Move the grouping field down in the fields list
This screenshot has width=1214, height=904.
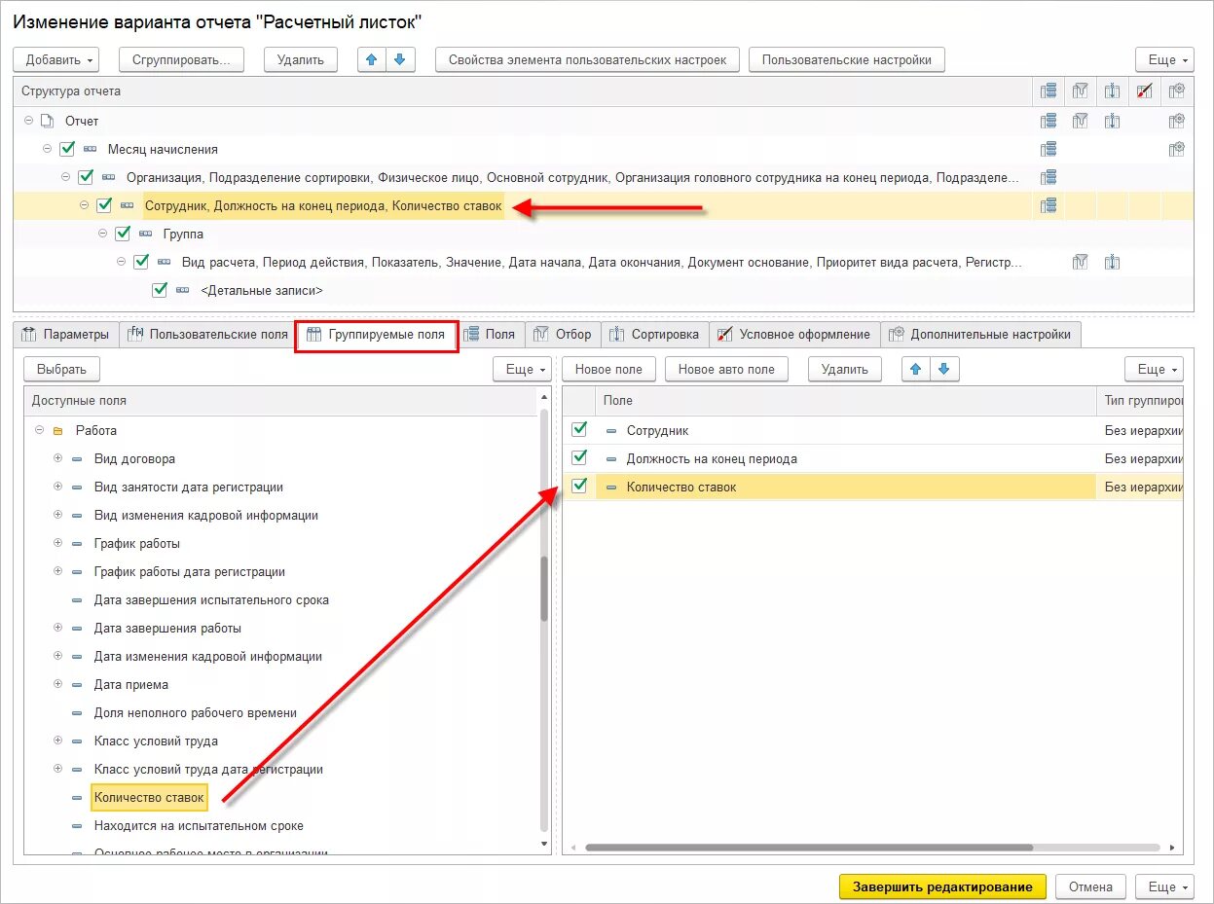coord(943,370)
